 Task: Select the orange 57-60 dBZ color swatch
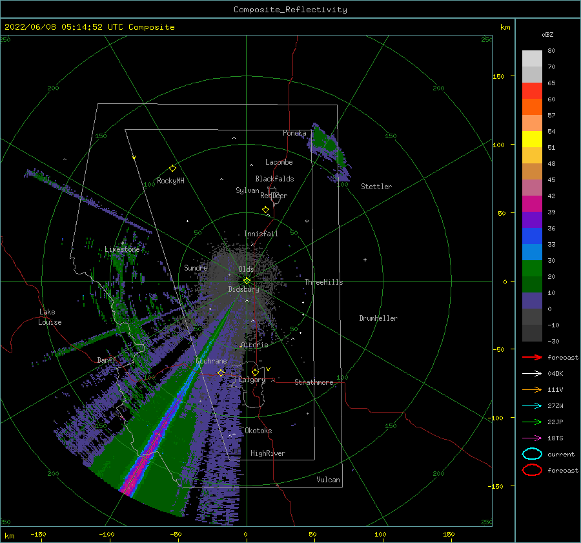pos(532,107)
